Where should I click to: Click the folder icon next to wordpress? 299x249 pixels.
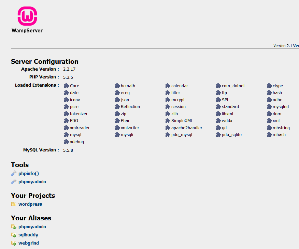click(14, 204)
